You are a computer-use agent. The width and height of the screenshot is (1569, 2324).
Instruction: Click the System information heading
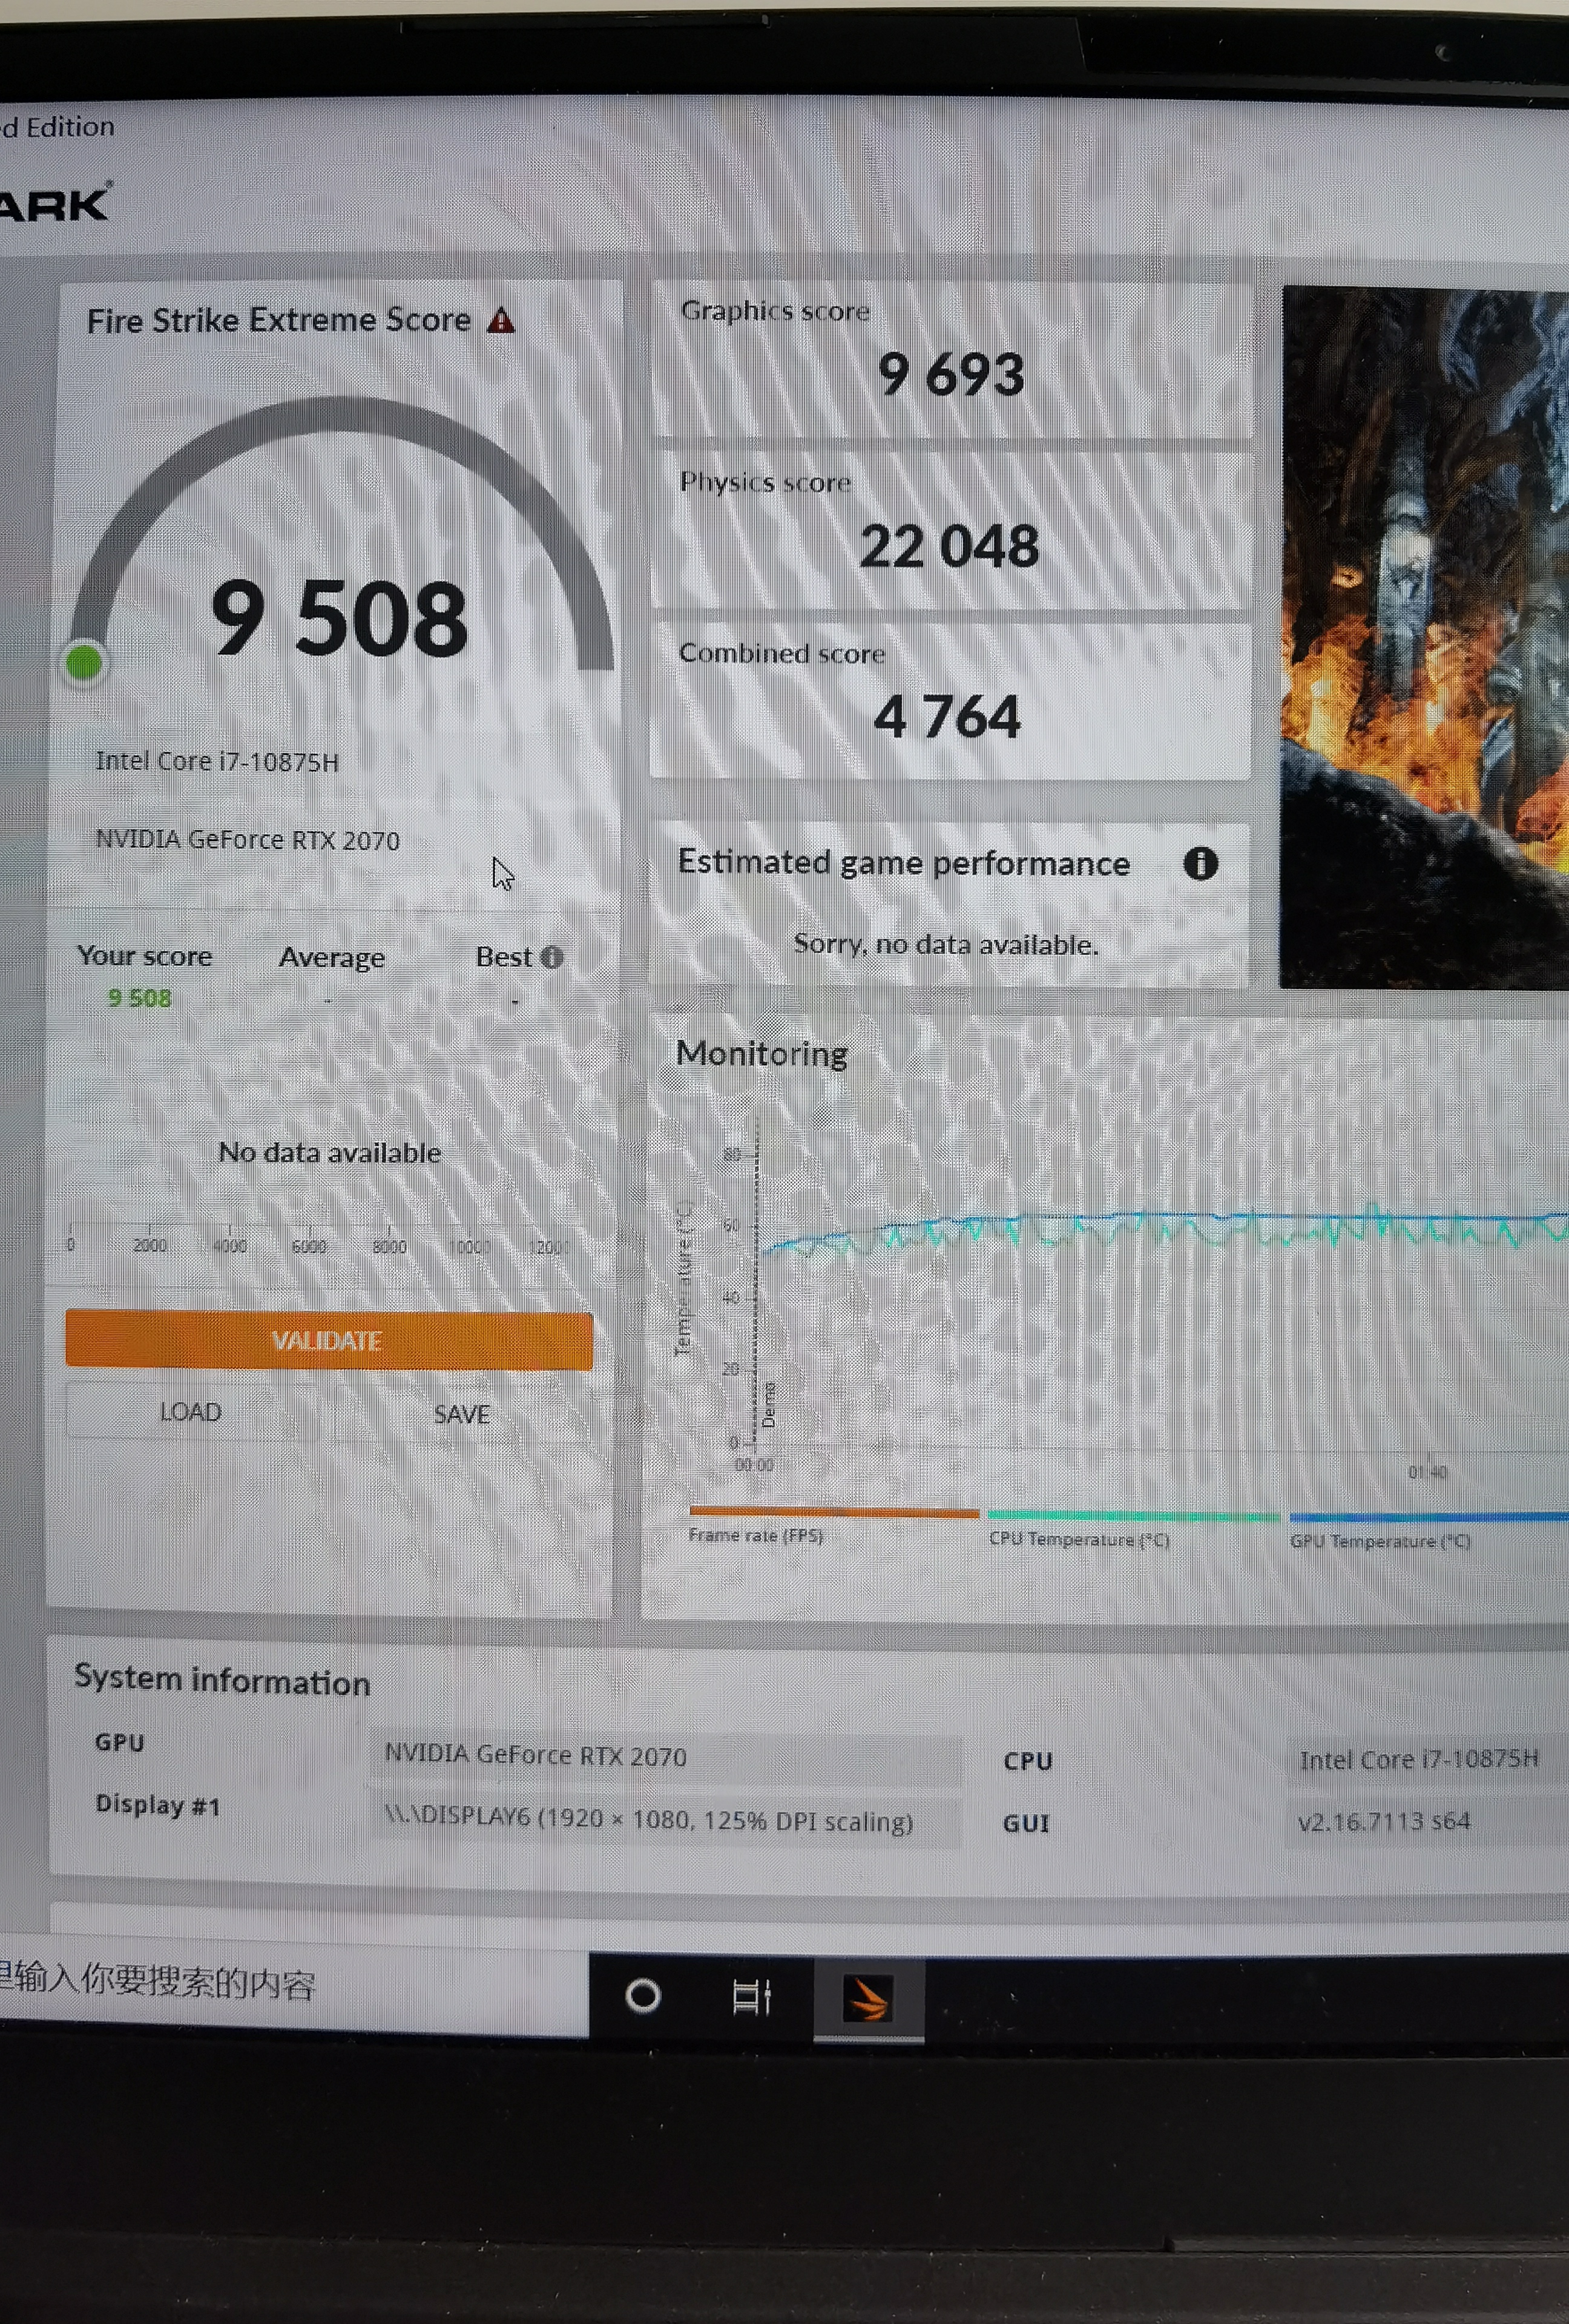point(222,1680)
